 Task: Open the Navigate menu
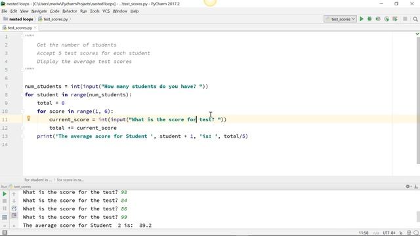click(39, 11)
